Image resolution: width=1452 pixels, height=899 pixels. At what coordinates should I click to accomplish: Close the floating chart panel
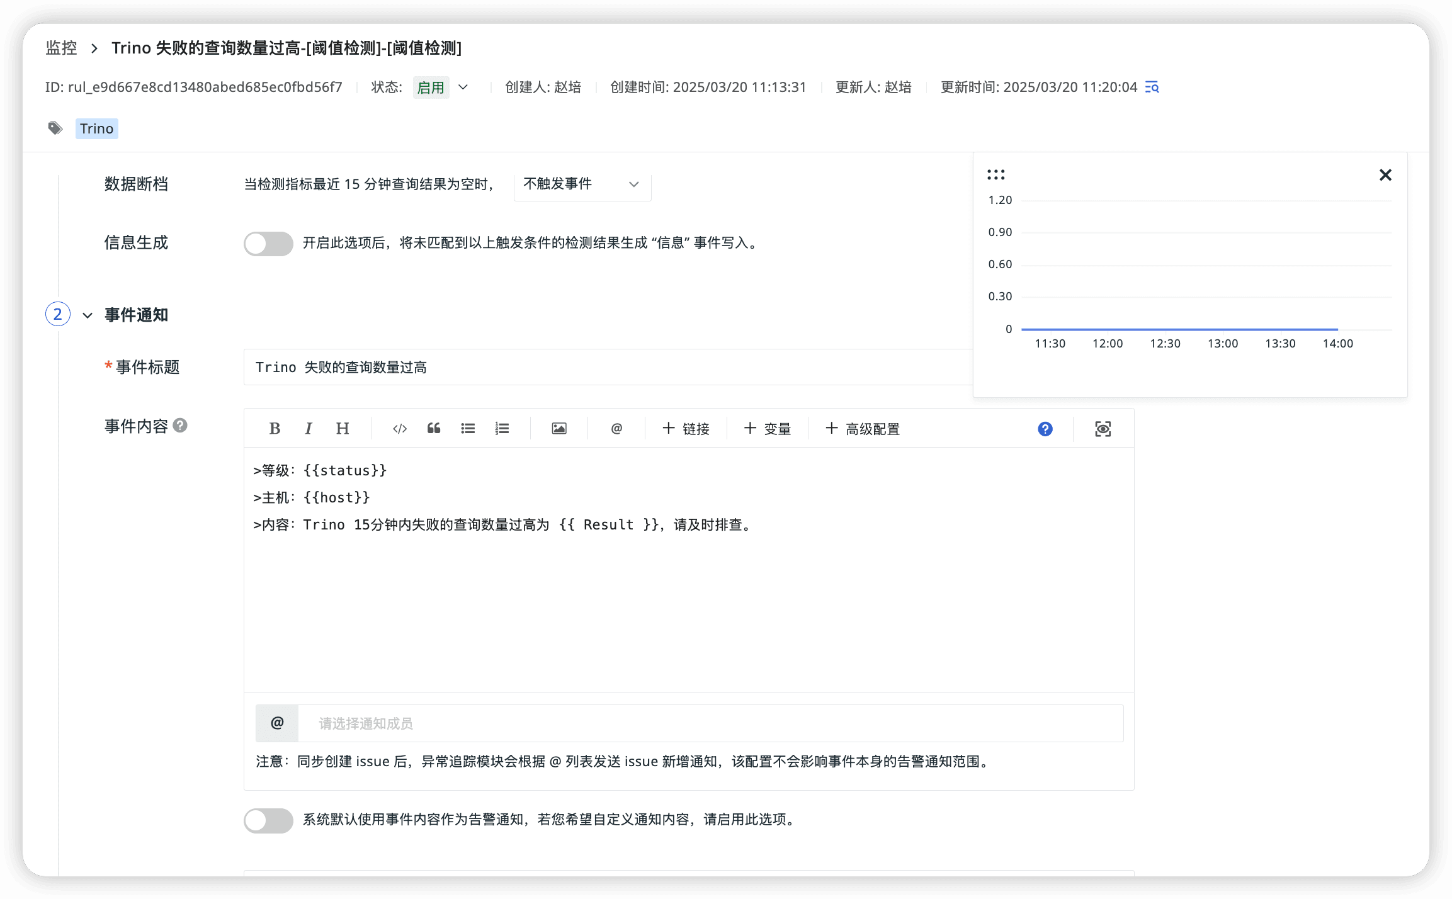coord(1385,175)
